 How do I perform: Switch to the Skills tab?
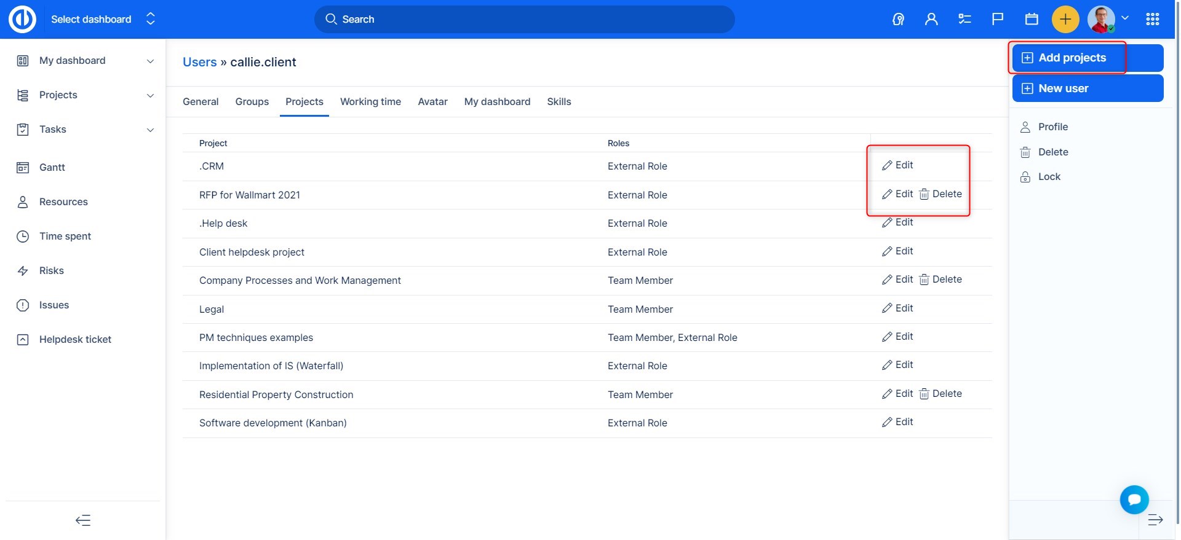click(559, 102)
